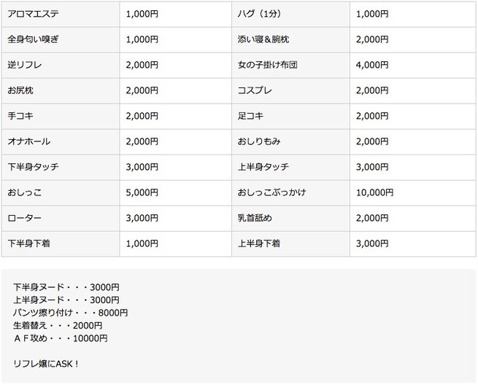Click the 女の子掛け布団 cell
This screenshot has width=478, height=384.
[x=267, y=65]
